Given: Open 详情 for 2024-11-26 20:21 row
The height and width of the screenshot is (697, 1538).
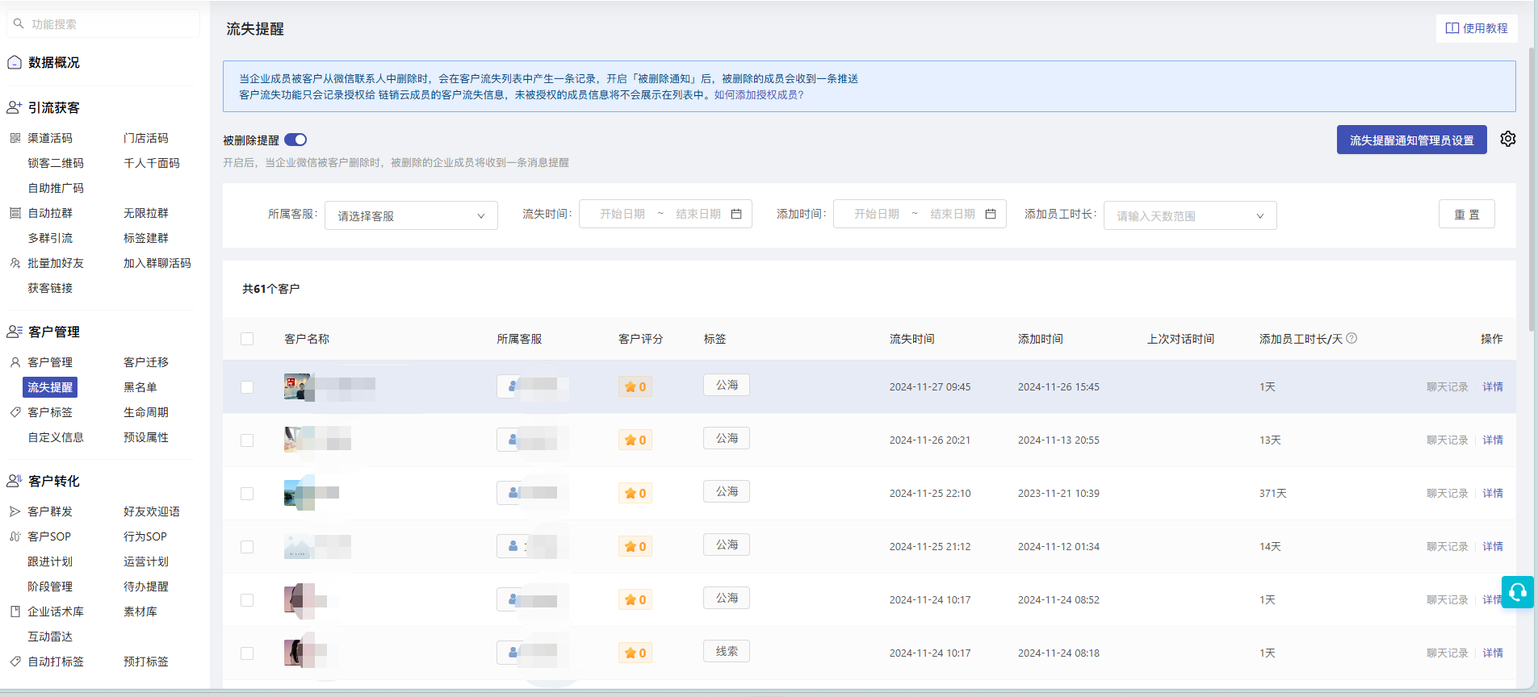Looking at the screenshot, I should pos(1493,440).
